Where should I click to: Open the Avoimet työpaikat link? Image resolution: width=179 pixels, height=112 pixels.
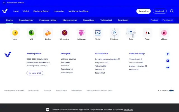[x=138, y=66]
